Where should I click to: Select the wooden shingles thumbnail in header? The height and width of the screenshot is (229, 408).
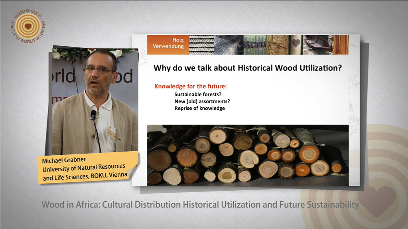pyautogui.click(x=201, y=44)
